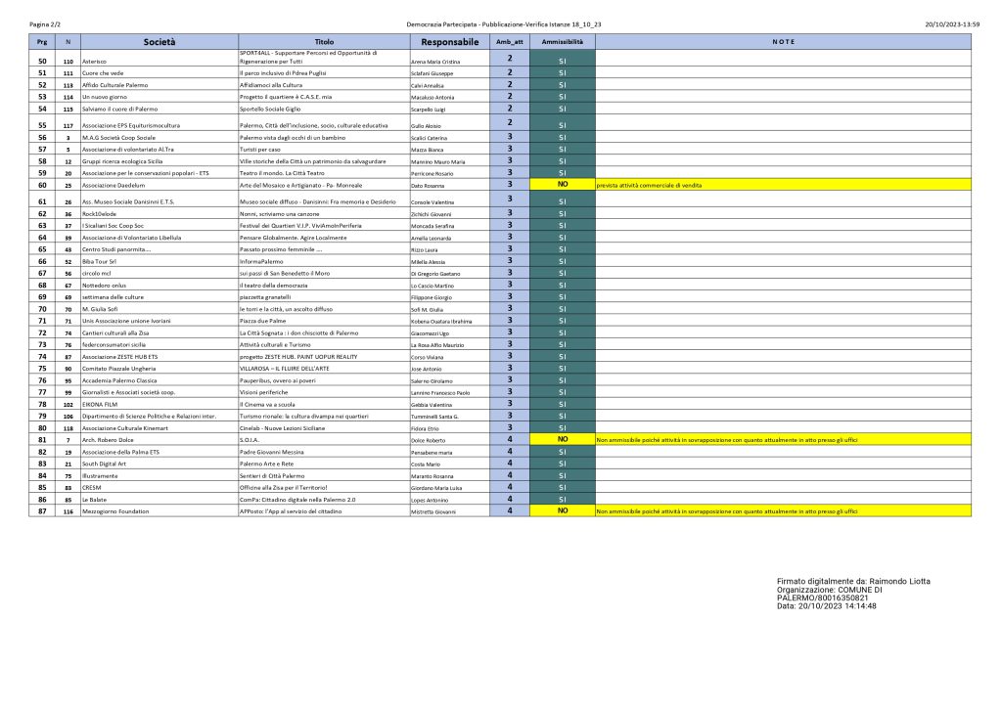The image size is (1002, 708).
Task: Click the 'South Digital Art' cell
Action: [159, 465]
